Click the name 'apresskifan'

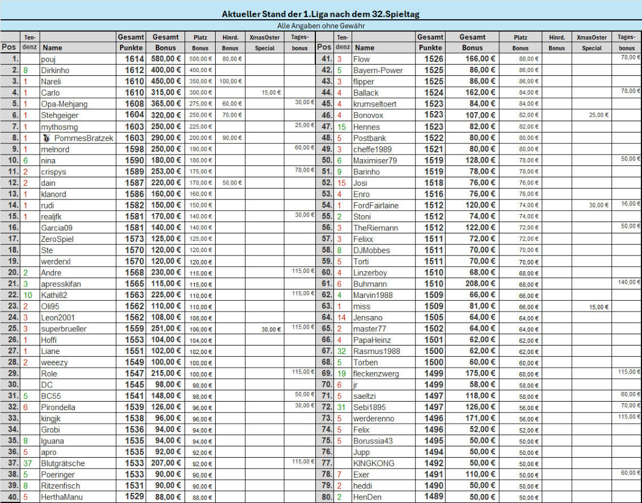point(61,284)
